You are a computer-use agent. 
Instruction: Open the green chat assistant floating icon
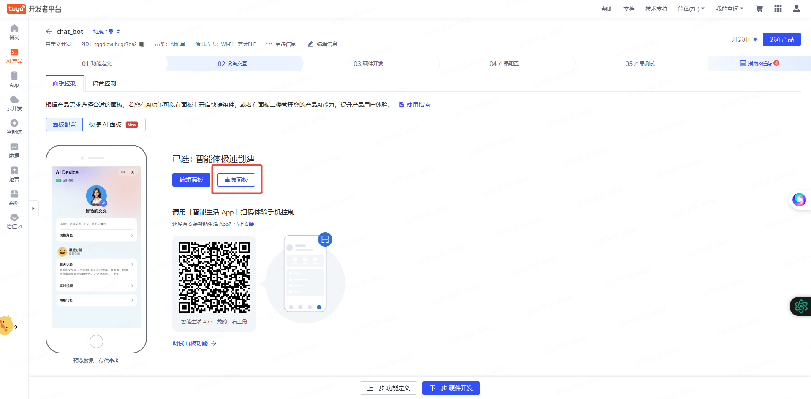click(801, 307)
